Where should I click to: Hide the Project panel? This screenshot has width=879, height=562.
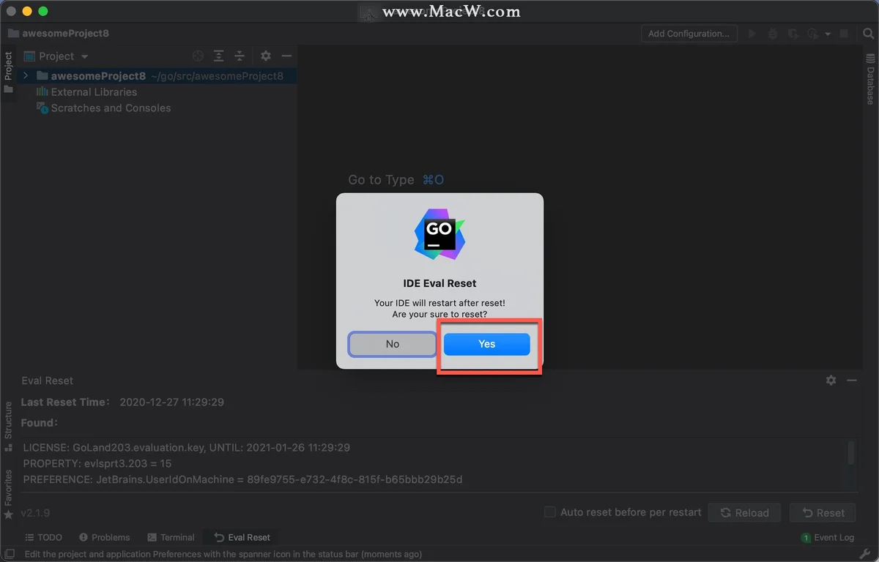point(286,56)
